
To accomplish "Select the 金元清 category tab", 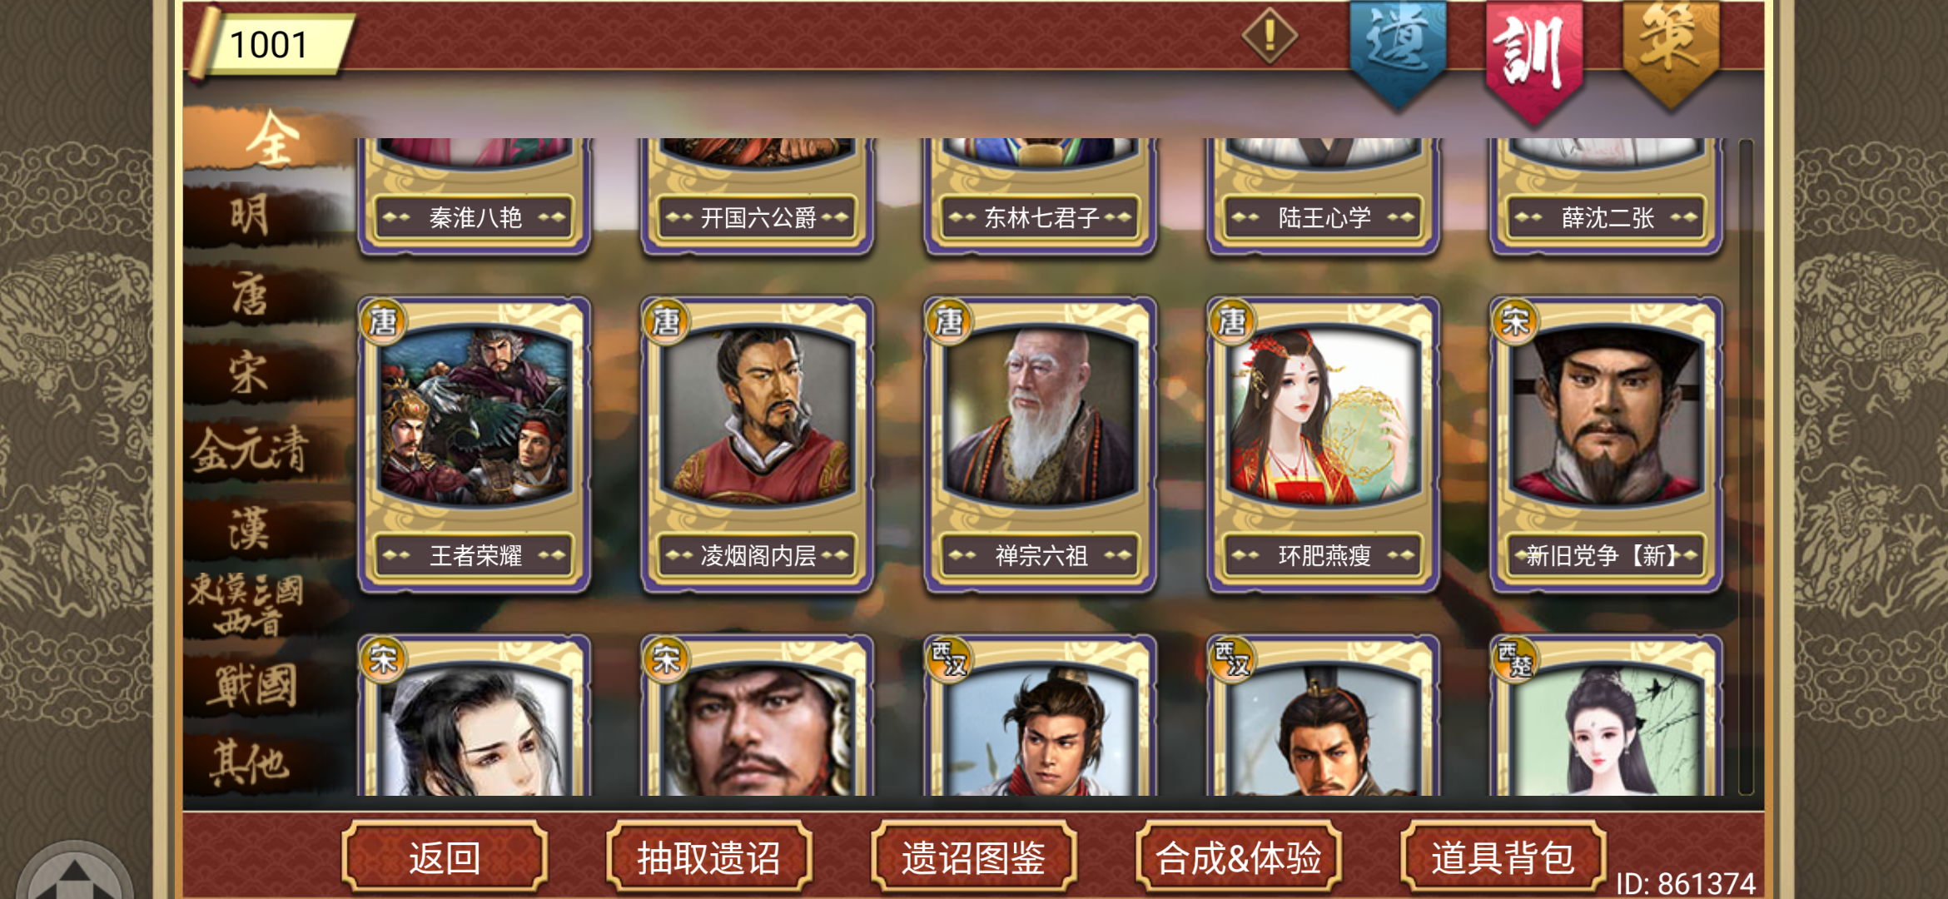I will 250,450.
